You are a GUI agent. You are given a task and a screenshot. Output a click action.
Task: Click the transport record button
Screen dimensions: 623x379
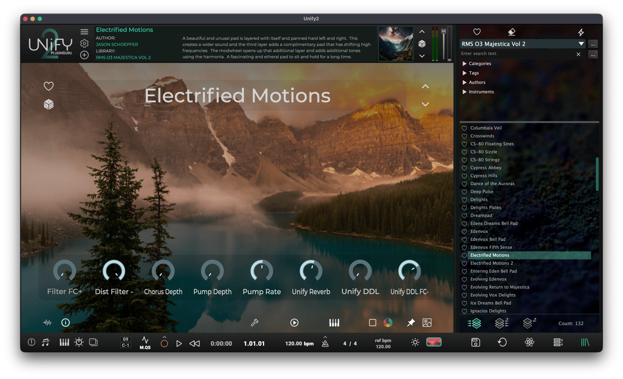click(x=164, y=343)
